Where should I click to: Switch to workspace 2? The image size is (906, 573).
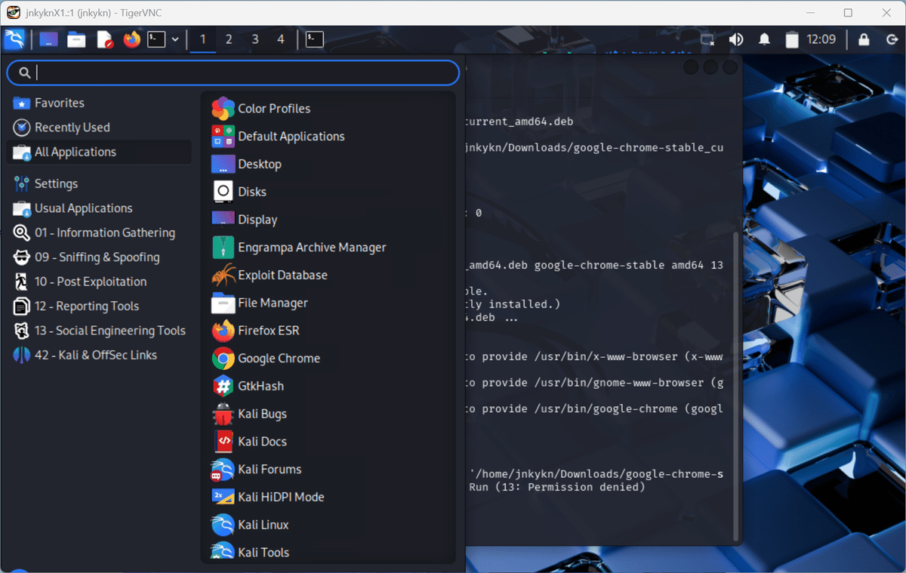(228, 39)
